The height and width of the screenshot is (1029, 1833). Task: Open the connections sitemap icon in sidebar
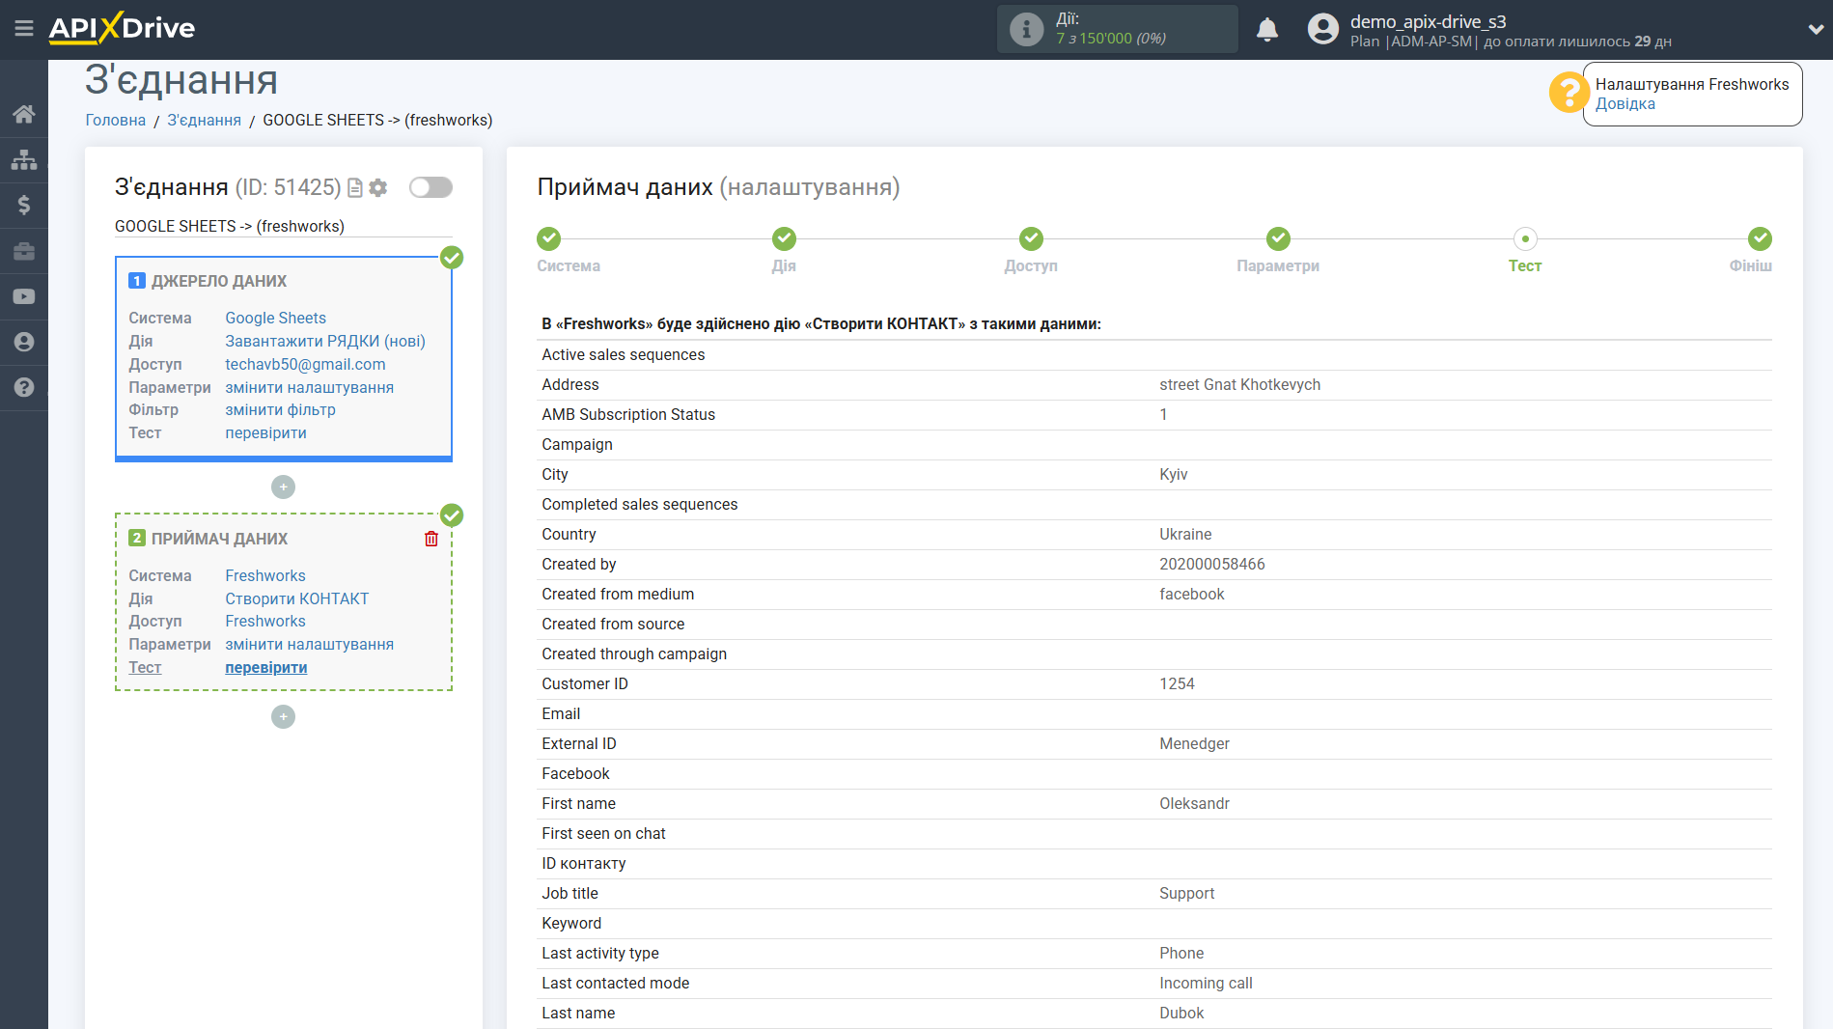[x=24, y=159]
